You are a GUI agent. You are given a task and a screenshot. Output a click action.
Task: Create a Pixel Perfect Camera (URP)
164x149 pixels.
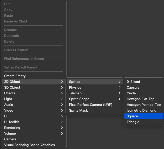[95, 105]
